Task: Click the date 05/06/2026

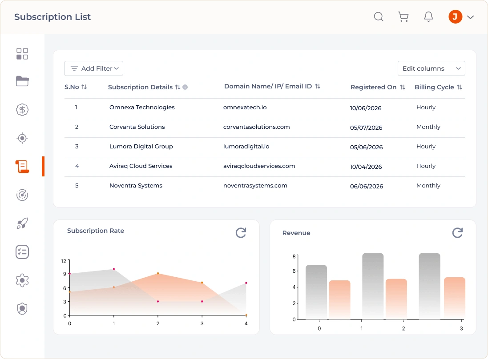Action: pyautogui.click(x=366, y=148)
